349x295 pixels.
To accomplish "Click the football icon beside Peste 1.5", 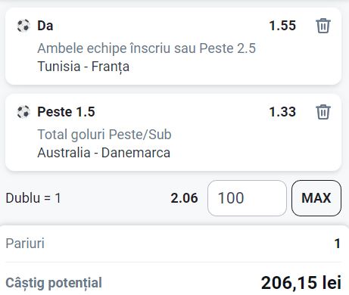I will tap(23, 112).
